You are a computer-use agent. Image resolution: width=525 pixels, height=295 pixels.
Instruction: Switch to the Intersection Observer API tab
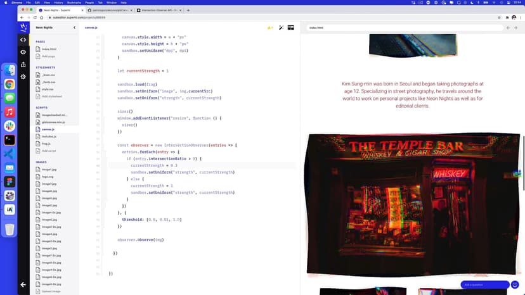(154, 11)
